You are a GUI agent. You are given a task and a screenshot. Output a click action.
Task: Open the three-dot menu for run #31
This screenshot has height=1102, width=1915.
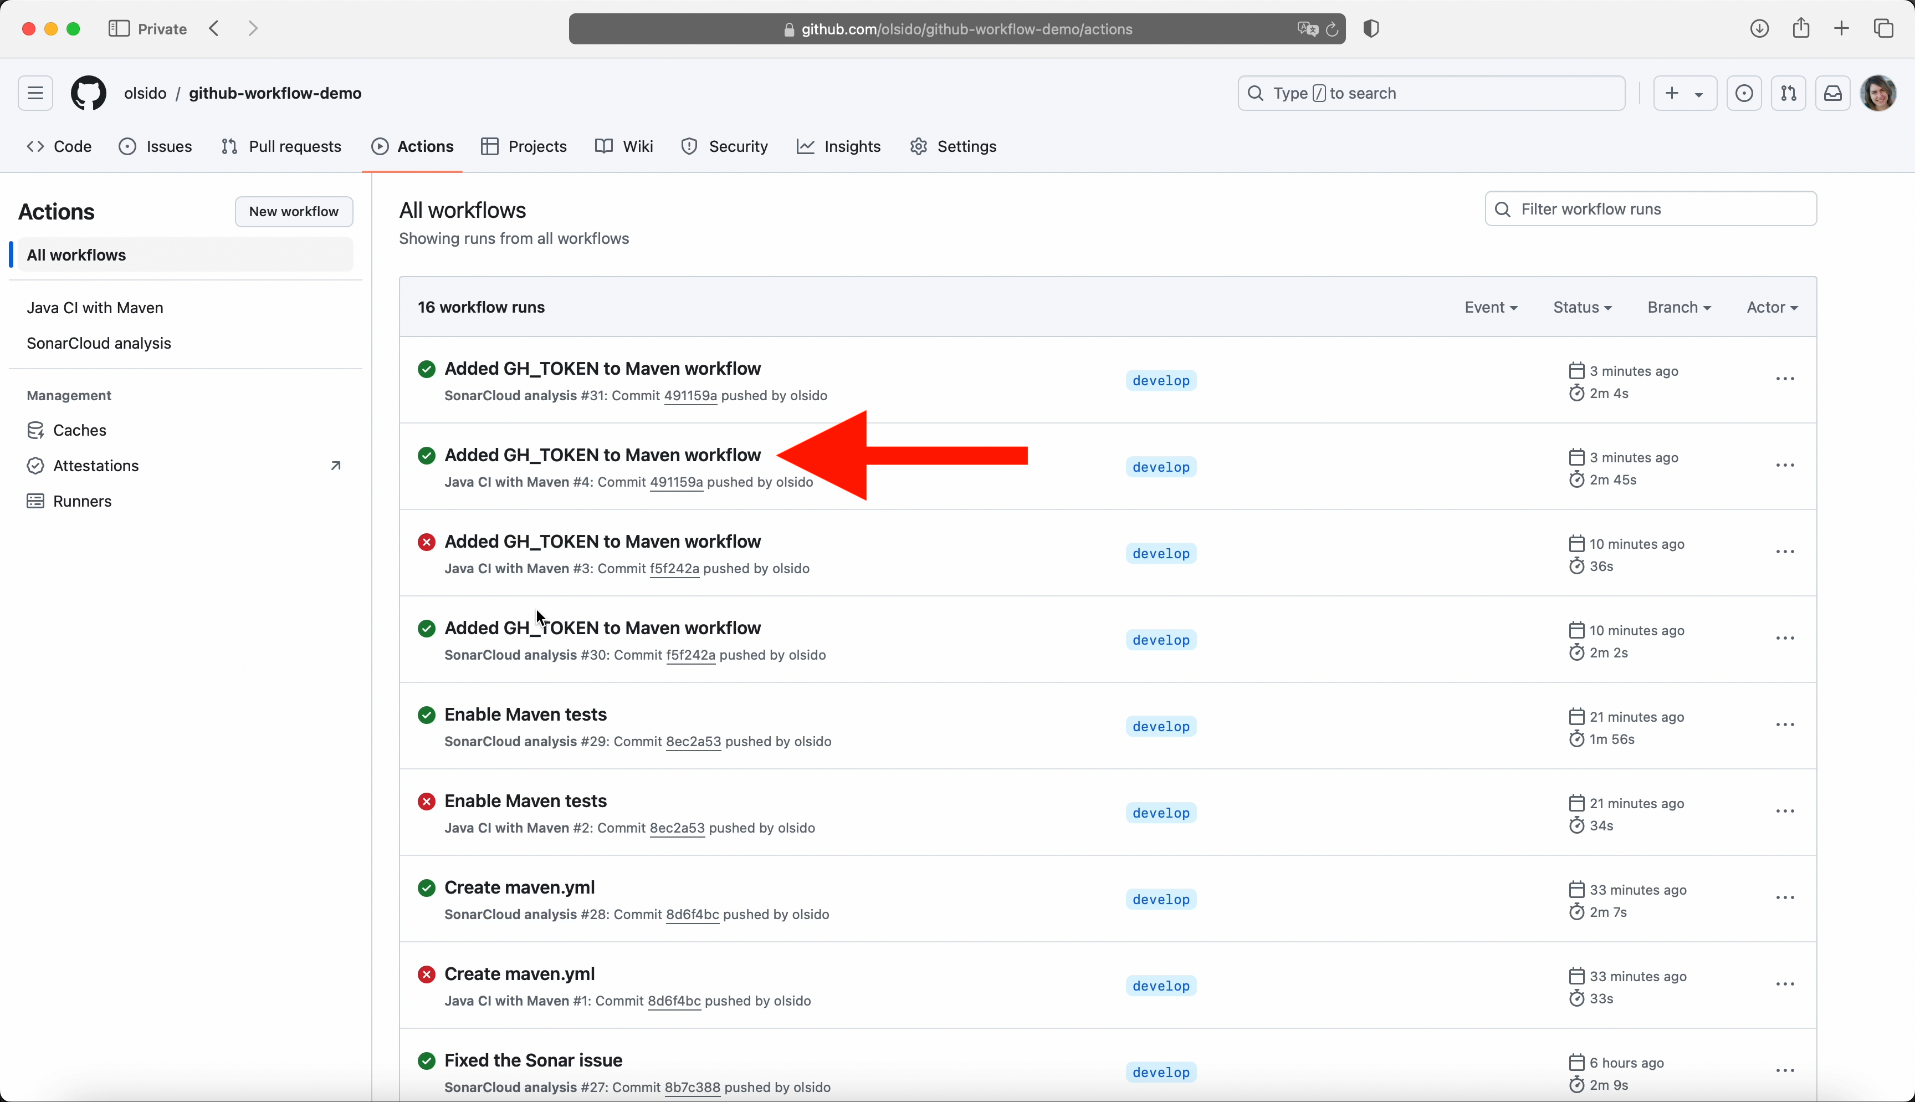[x=1785, y=379]
